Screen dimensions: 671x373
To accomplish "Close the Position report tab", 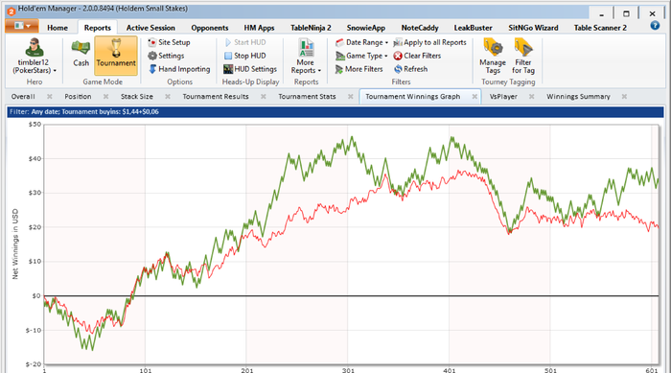I will [105, 97].
